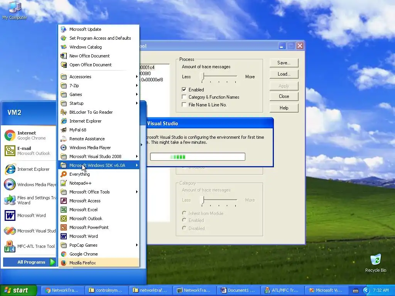Viewport: 395px width, 296px height.
Task: Check File Name & Line No. option
Action: [184, 105]
